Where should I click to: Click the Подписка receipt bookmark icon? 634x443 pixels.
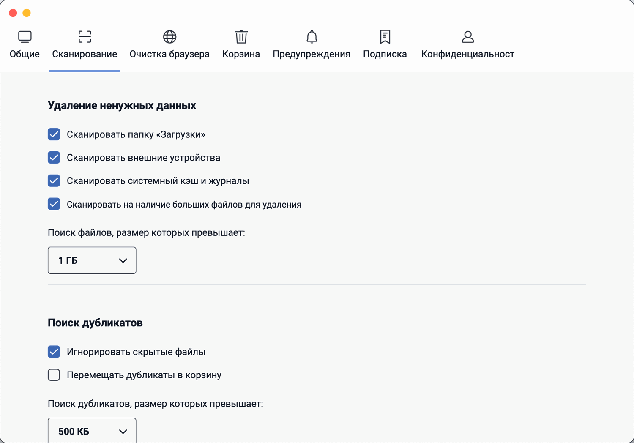tap(385, 37)
